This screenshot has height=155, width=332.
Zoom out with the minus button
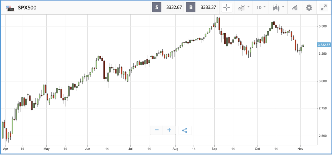[x=157, y=130]
